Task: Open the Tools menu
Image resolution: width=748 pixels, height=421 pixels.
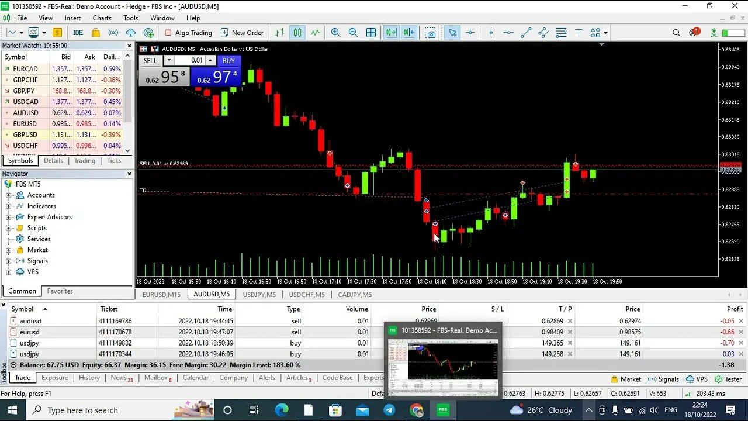Action: click(x=131, y=18)
